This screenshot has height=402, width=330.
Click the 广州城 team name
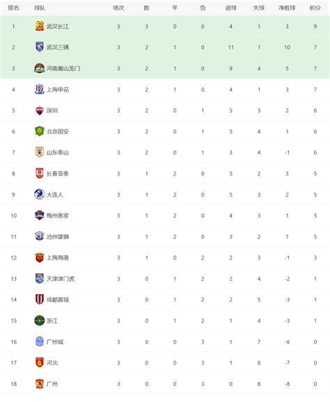click(55, 341)
